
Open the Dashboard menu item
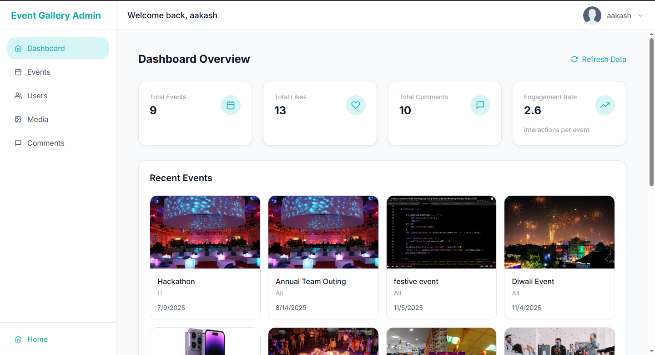coord(58,48)
